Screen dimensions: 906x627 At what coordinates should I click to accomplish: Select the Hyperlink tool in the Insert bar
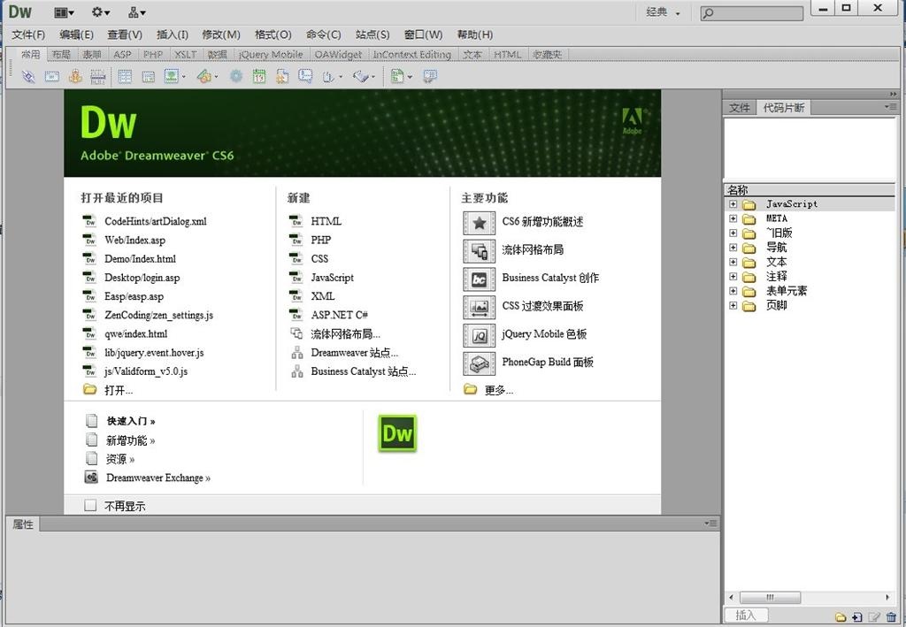click(27, 76)
